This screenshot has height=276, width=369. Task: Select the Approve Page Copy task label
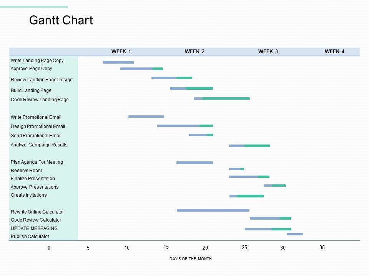click(x=31, y=69)
